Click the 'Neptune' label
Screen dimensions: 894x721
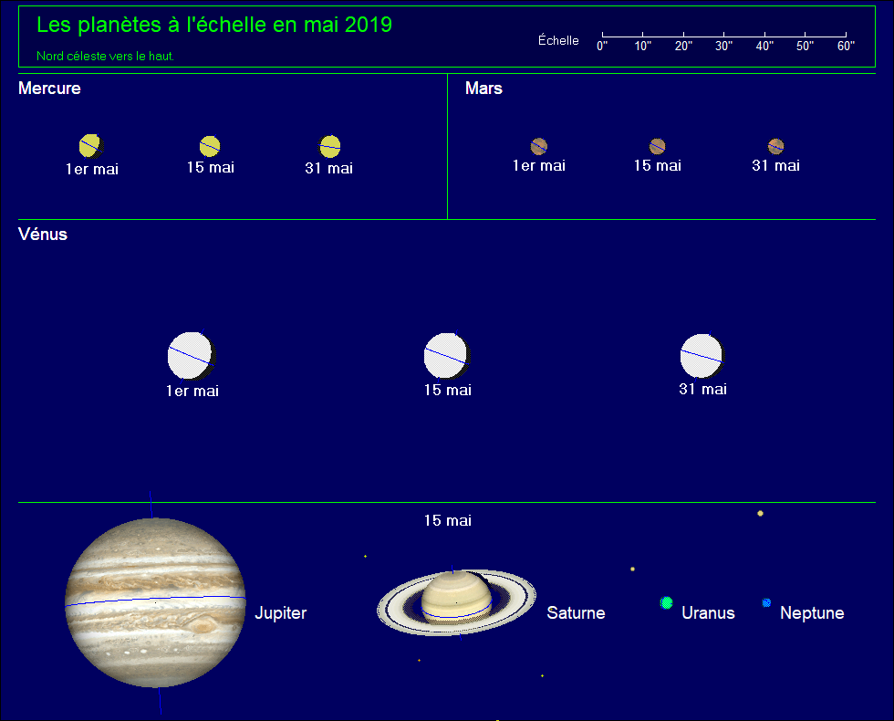pyautogui.click(x=812, y=612)
